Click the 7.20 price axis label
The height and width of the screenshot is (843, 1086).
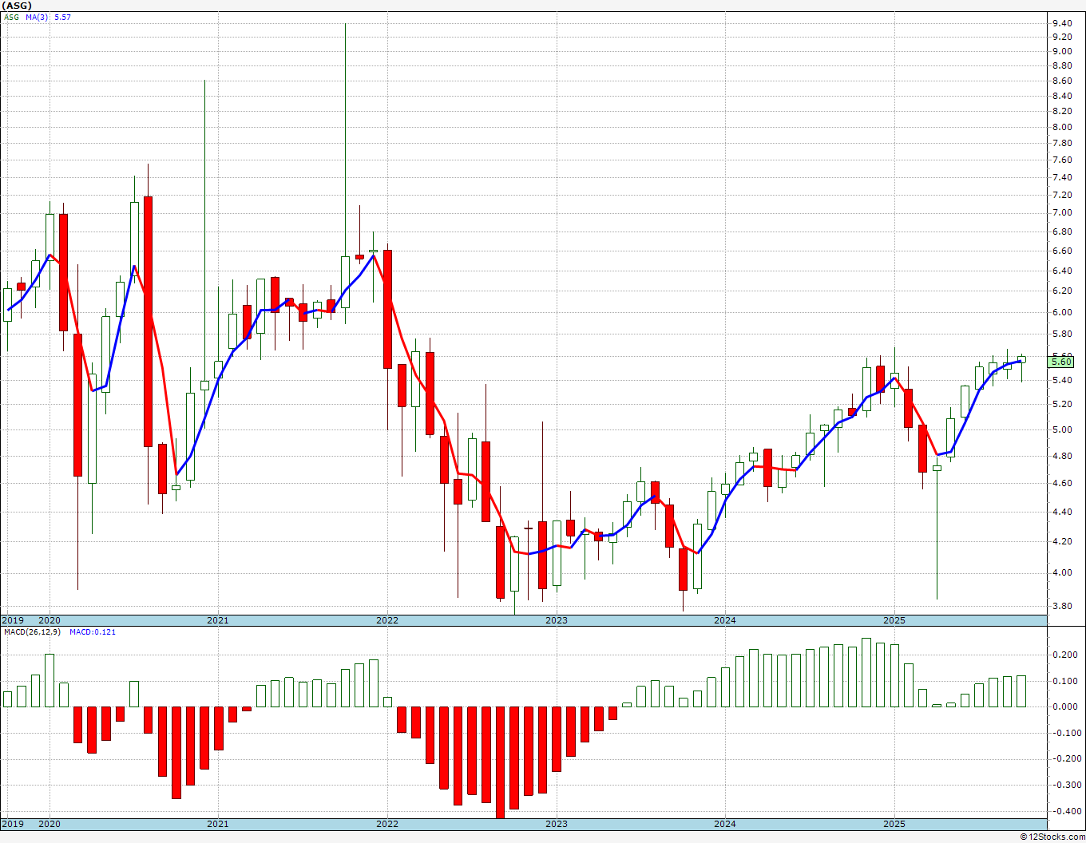(1062, 195)
